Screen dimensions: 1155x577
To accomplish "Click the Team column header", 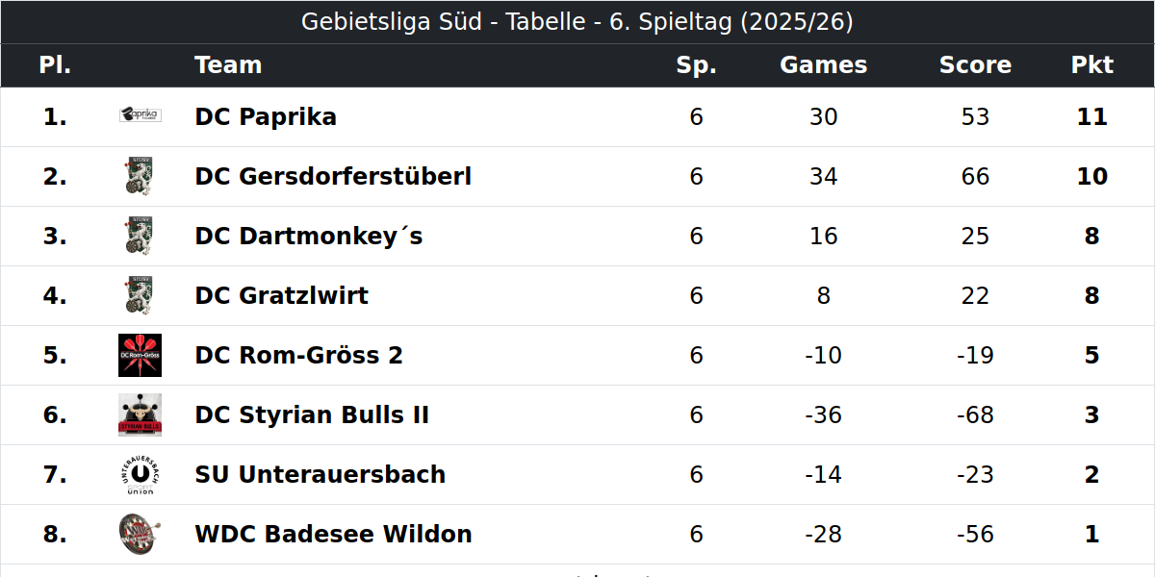I will click(x=228, y=65).
